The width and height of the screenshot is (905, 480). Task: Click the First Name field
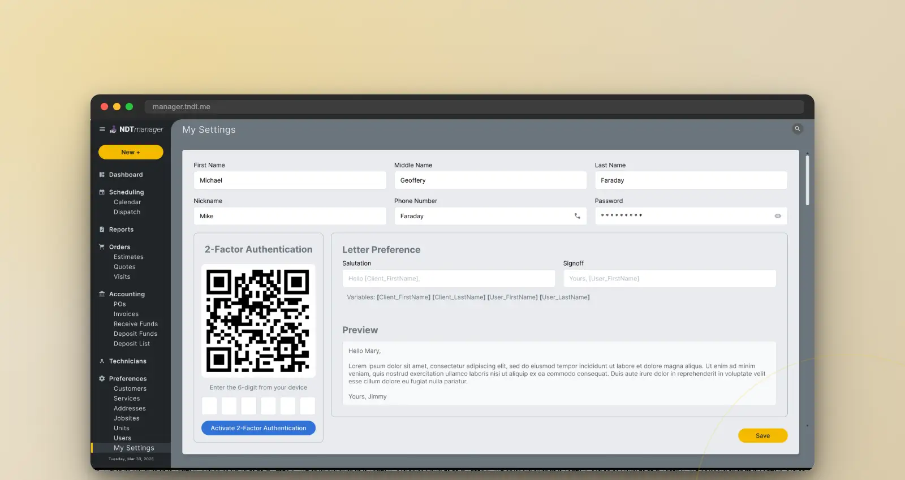(x=290, y=180)
